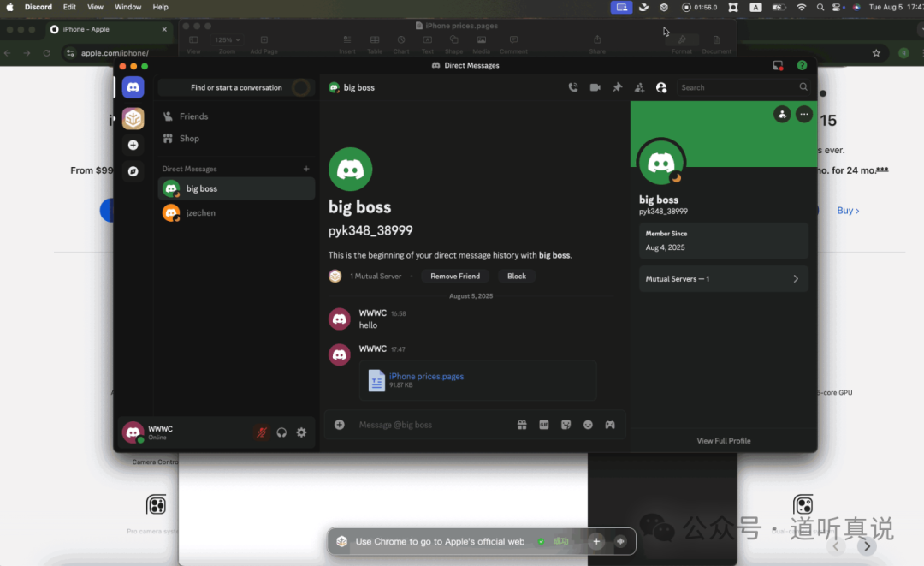Click the Remove Friend button
Image resolution: width=924 pixels, height=566 pixels.
pyautogui.click(x=454, y=276)
